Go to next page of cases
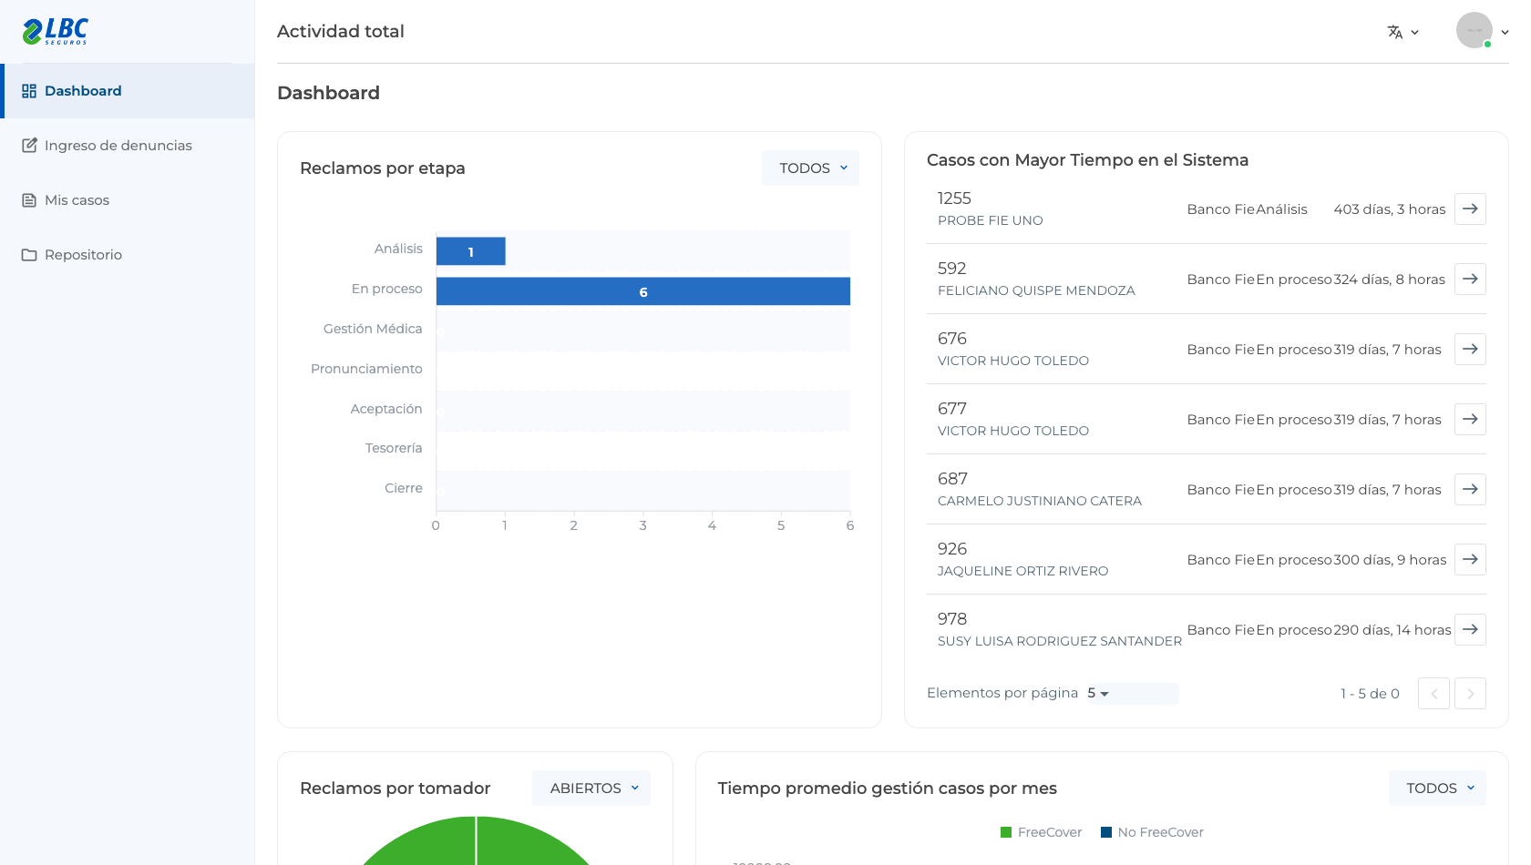The image size is (1531, 865). click(x=1470, y=694)
